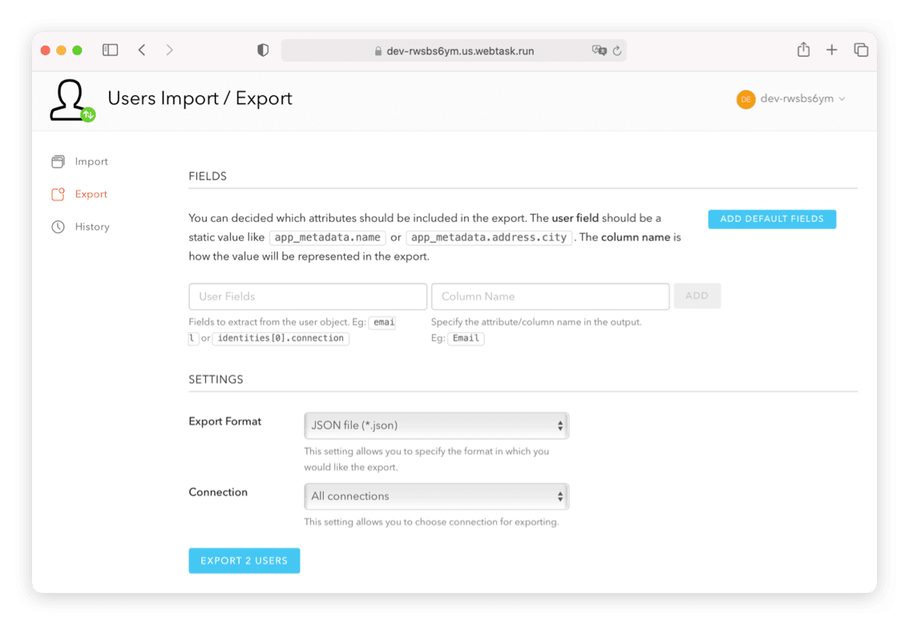The image size is (909, 625).
Task: Click the user silhouette app logo
Action: pos(71,98)
